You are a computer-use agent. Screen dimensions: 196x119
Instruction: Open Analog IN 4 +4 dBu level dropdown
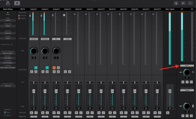coord(68,39)
